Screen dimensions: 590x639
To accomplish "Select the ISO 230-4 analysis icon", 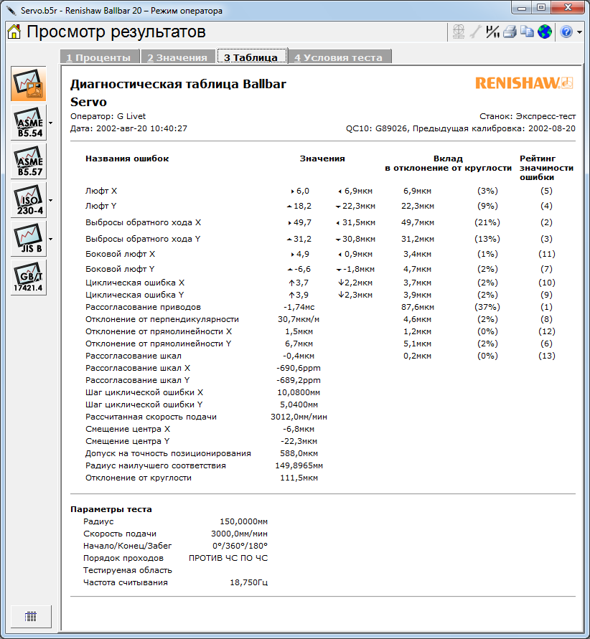I will point(29,200).
